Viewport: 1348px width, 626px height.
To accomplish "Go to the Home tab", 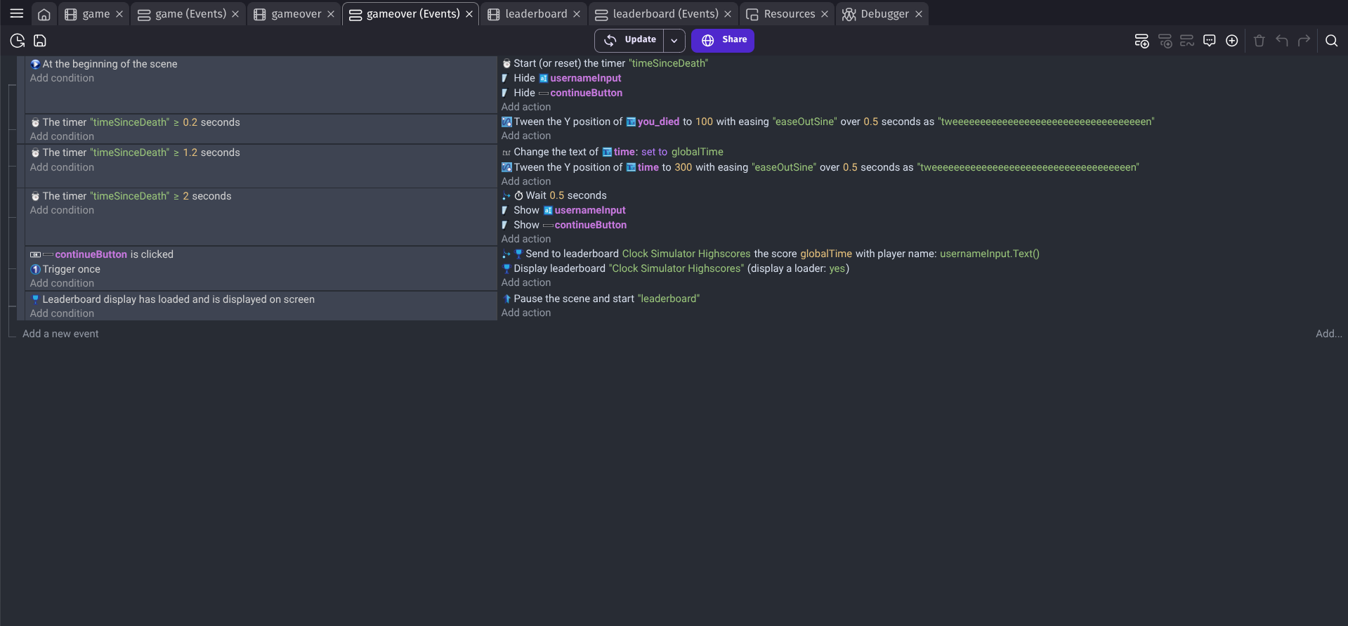I will click(x=44, y=14).
